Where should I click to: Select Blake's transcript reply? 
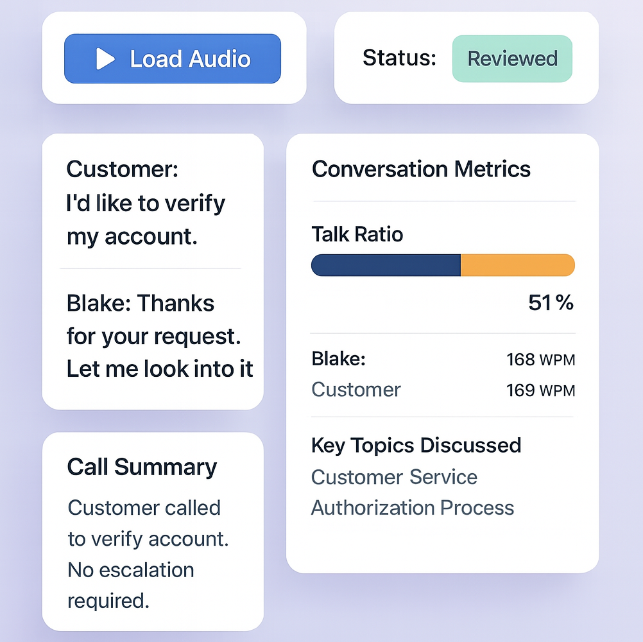160,336
